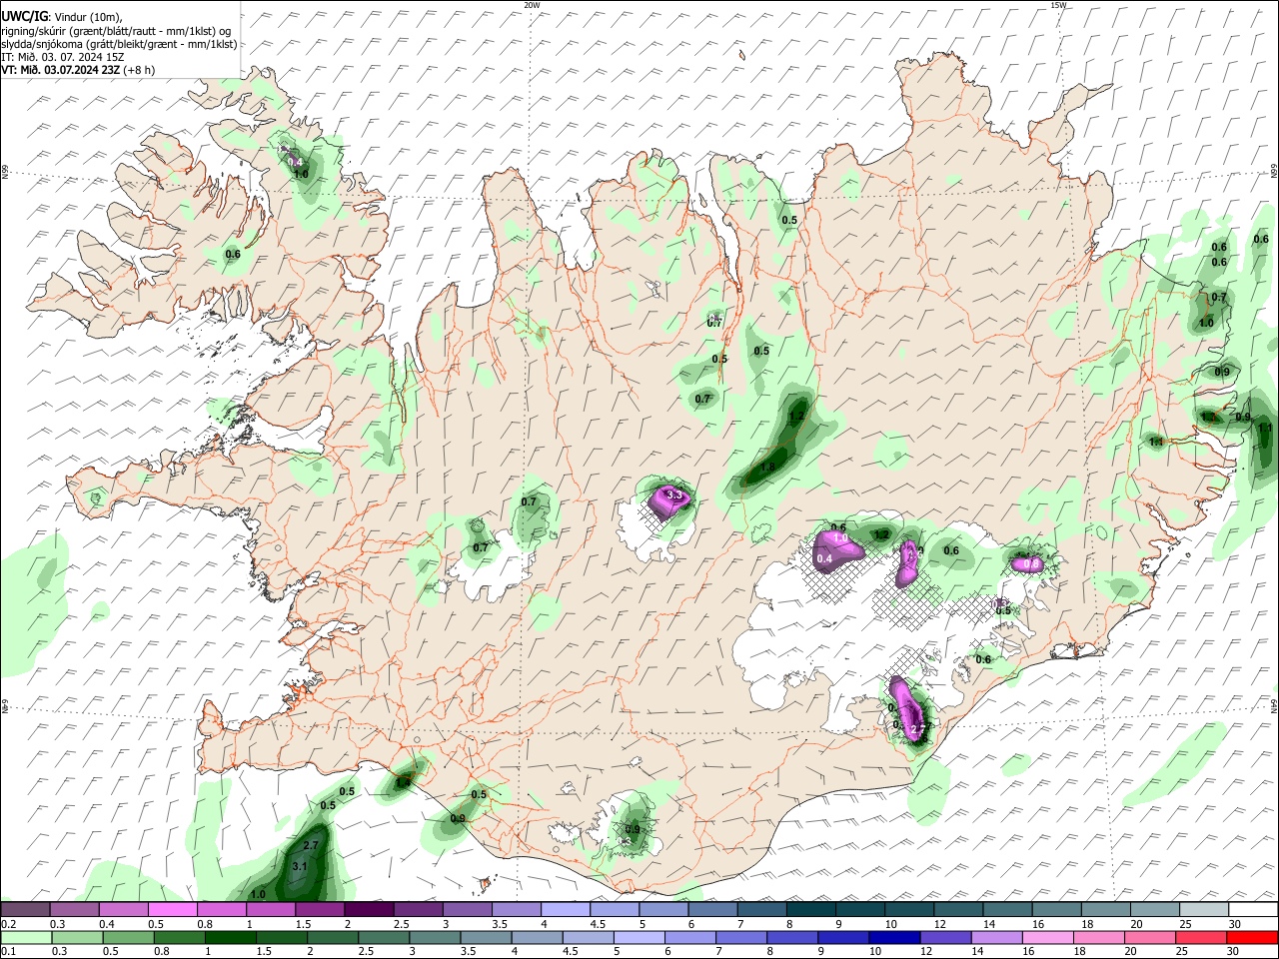This screenshot has width=1279, height=959.
Task: Click the 'VT: Mið. 03.07.2024 23Z (+8 h)' line
Action: point(78,70)
